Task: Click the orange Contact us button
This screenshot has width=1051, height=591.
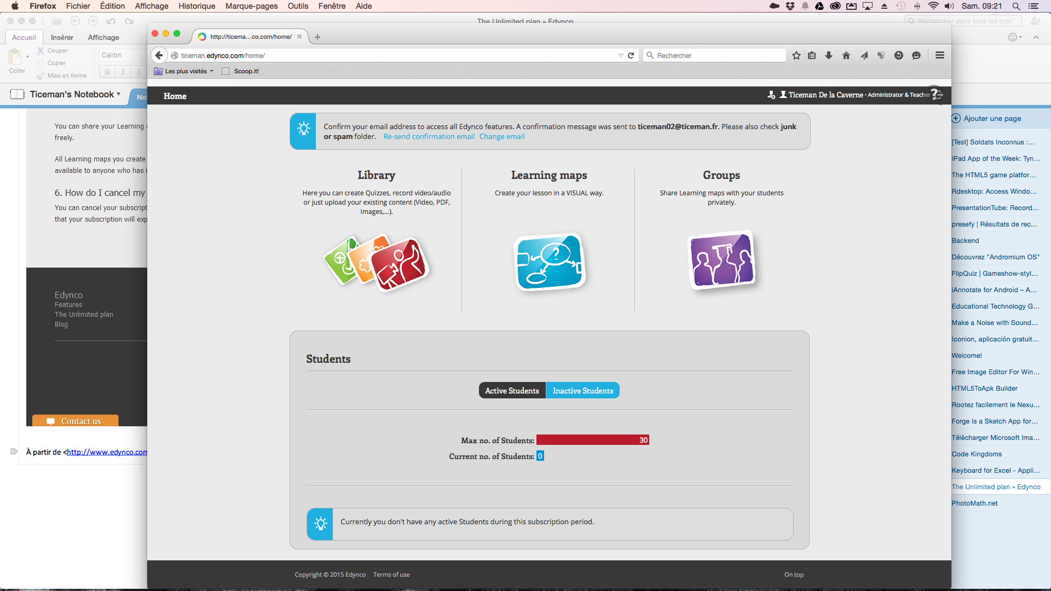Action: point(76,420)
